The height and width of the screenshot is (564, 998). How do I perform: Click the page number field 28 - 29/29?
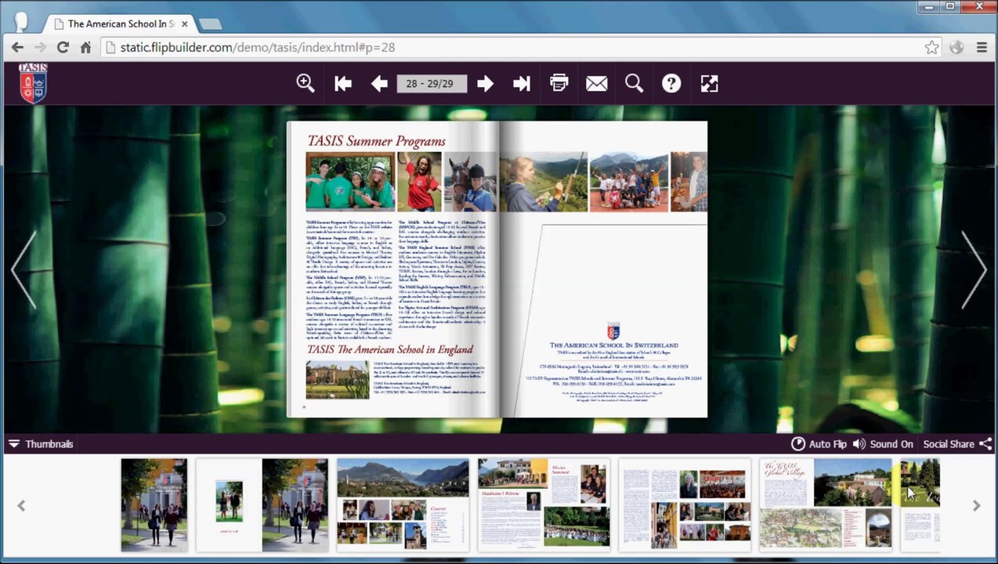[x=432, y=84]
